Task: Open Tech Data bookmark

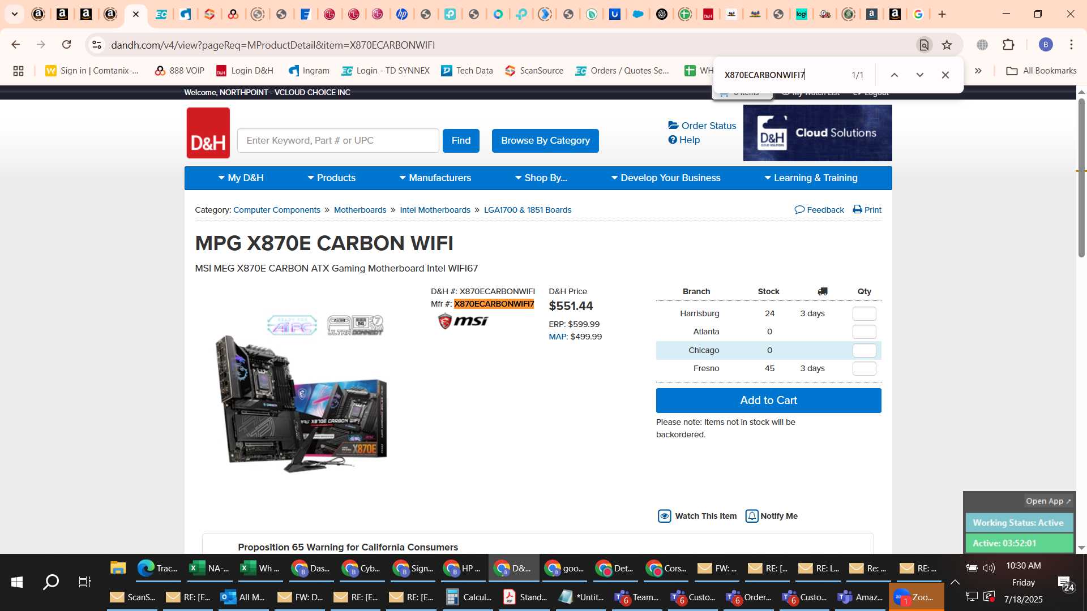Action: click(467, 71)
